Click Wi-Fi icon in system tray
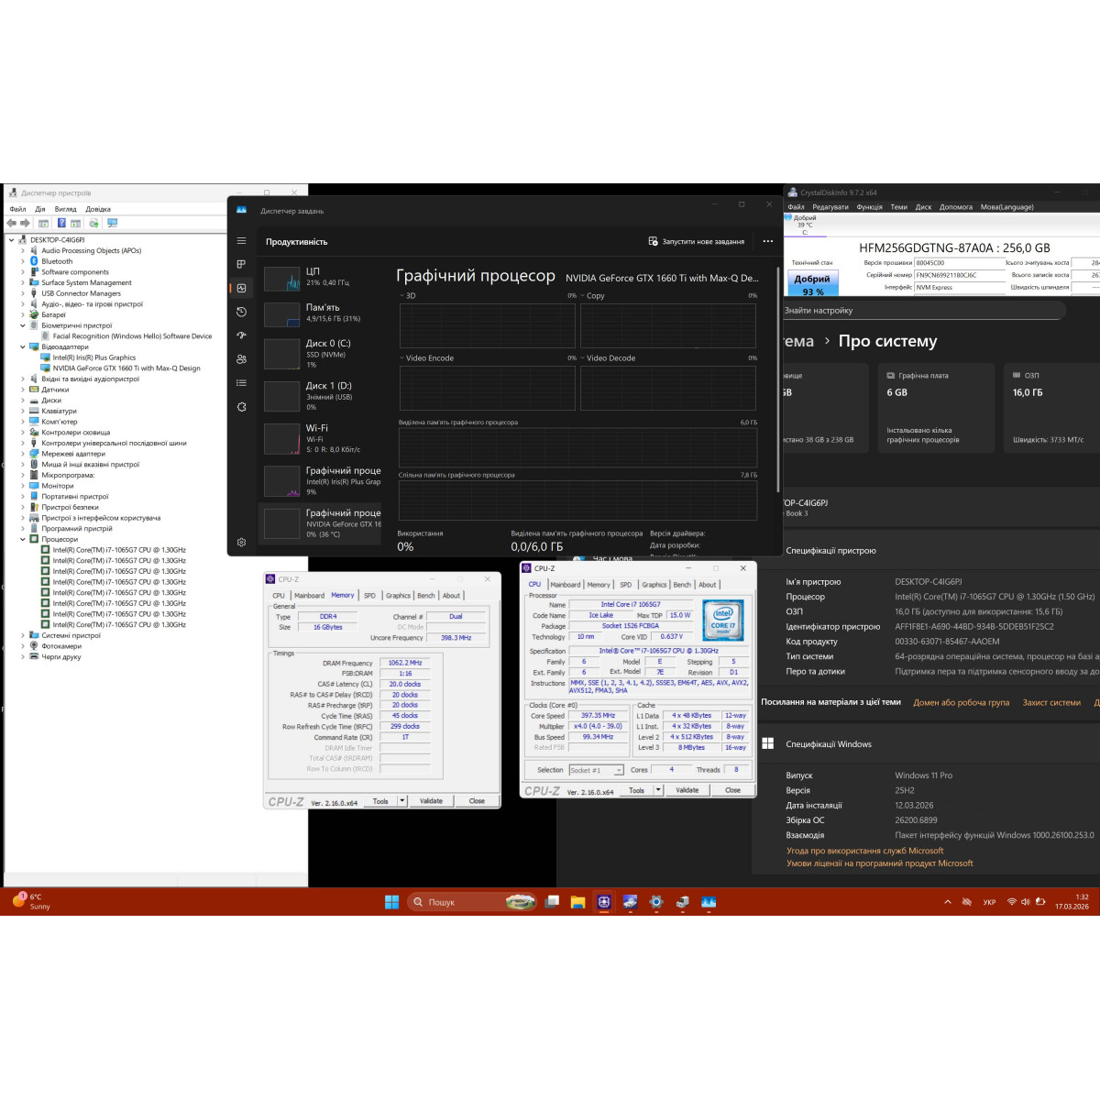 (x=1012, y=902)
